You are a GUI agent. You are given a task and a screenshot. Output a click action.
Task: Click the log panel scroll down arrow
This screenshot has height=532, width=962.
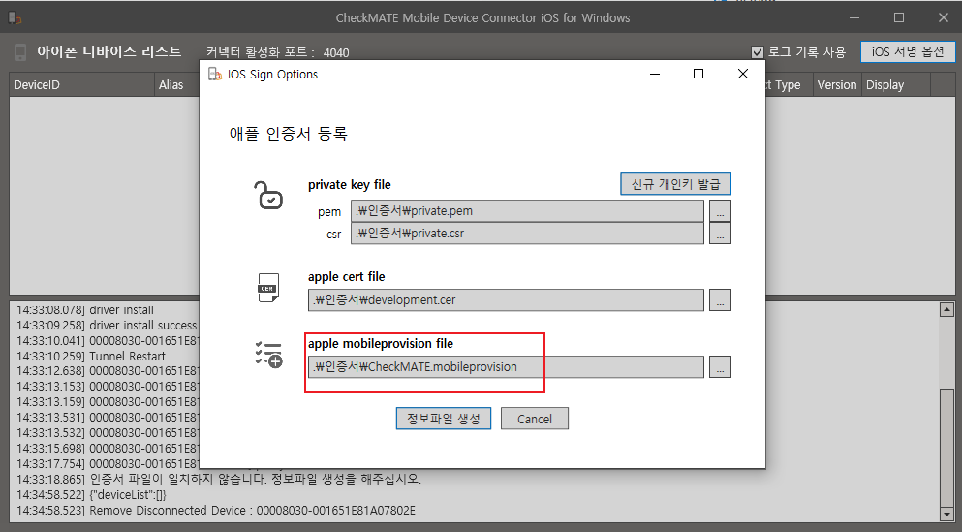tap(946, 514)
